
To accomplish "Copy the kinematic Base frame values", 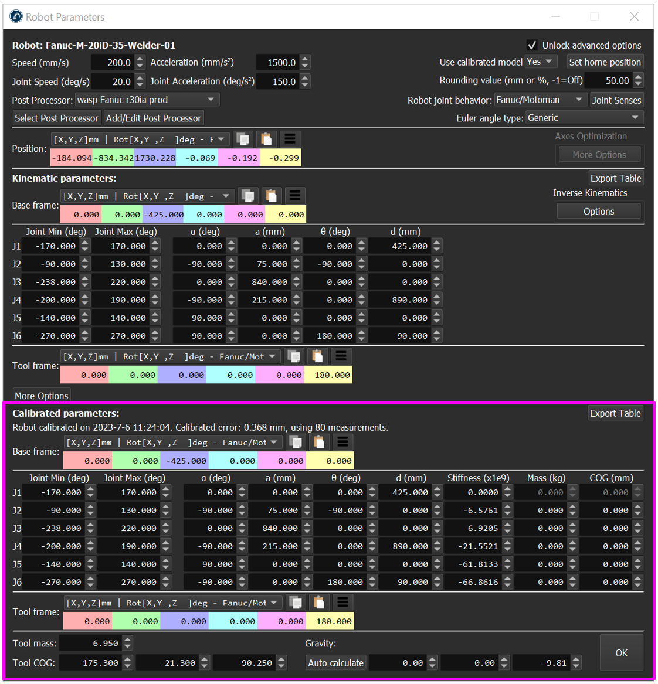I will click(248, 196).
